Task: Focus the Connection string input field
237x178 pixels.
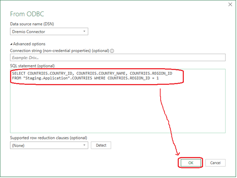Action: click(117, 58)
